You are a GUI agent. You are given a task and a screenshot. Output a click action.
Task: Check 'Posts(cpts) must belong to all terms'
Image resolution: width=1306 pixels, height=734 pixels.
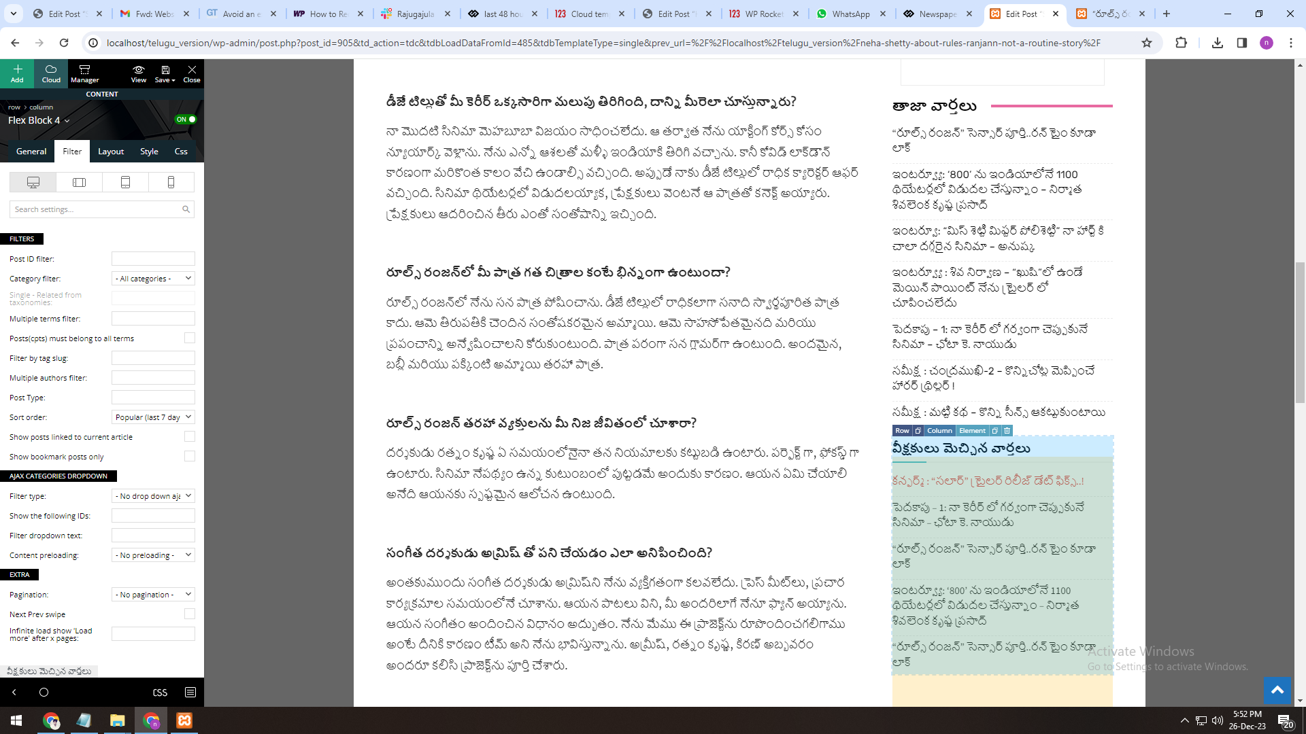point(190,338)
